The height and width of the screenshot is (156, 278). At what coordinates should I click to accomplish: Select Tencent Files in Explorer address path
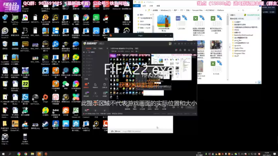(x=197, y=10)
